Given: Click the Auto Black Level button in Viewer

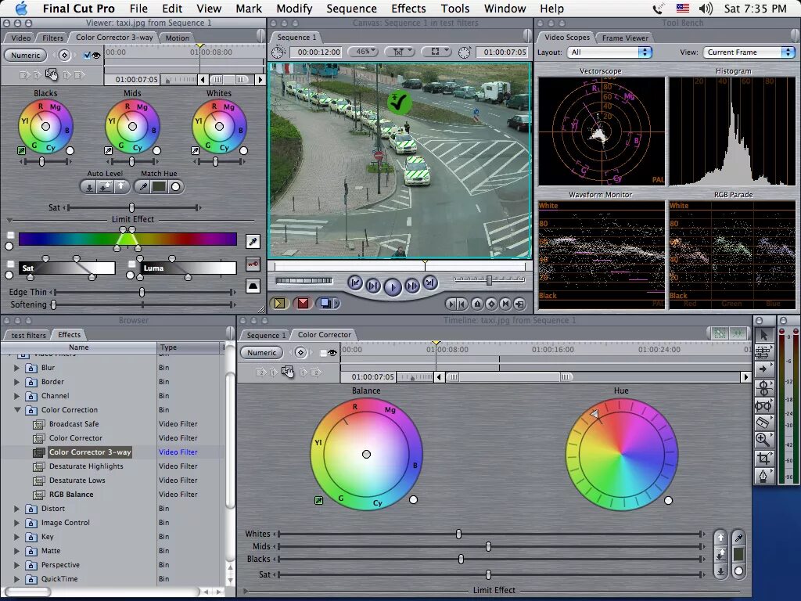Looking at the screenshot, I should 89,187.
